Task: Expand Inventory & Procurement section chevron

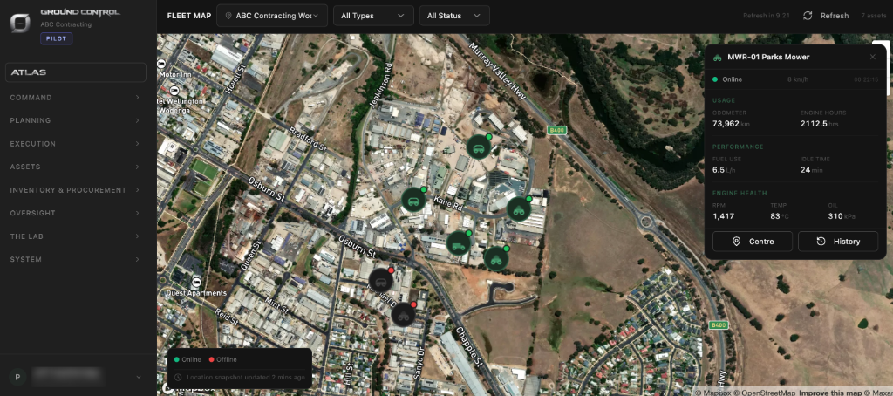Action: [138, 190]
